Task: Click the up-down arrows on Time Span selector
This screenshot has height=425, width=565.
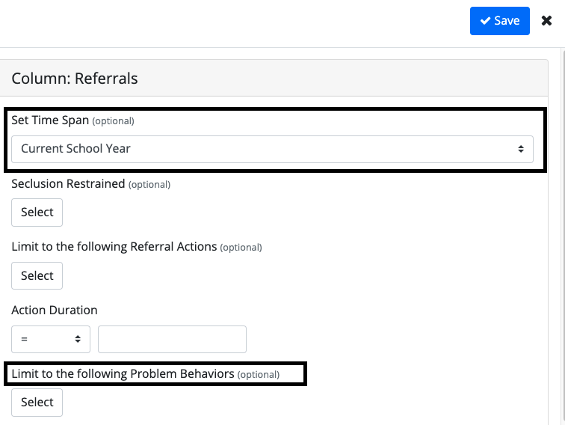Action: (x=521, y=149)
